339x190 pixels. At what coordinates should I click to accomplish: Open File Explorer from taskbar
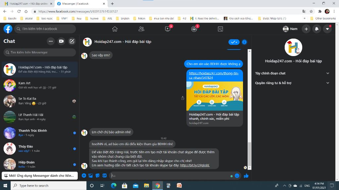tap(146, 185)
